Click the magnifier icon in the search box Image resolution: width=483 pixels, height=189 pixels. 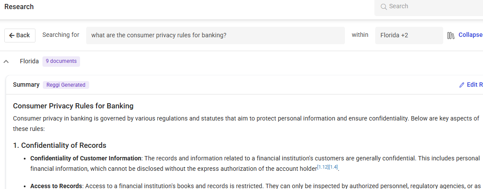383,7
